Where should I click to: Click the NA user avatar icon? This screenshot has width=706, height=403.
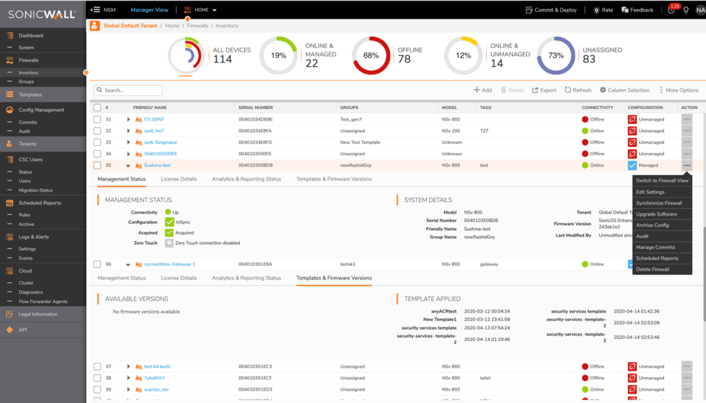(x=699, y=10)
